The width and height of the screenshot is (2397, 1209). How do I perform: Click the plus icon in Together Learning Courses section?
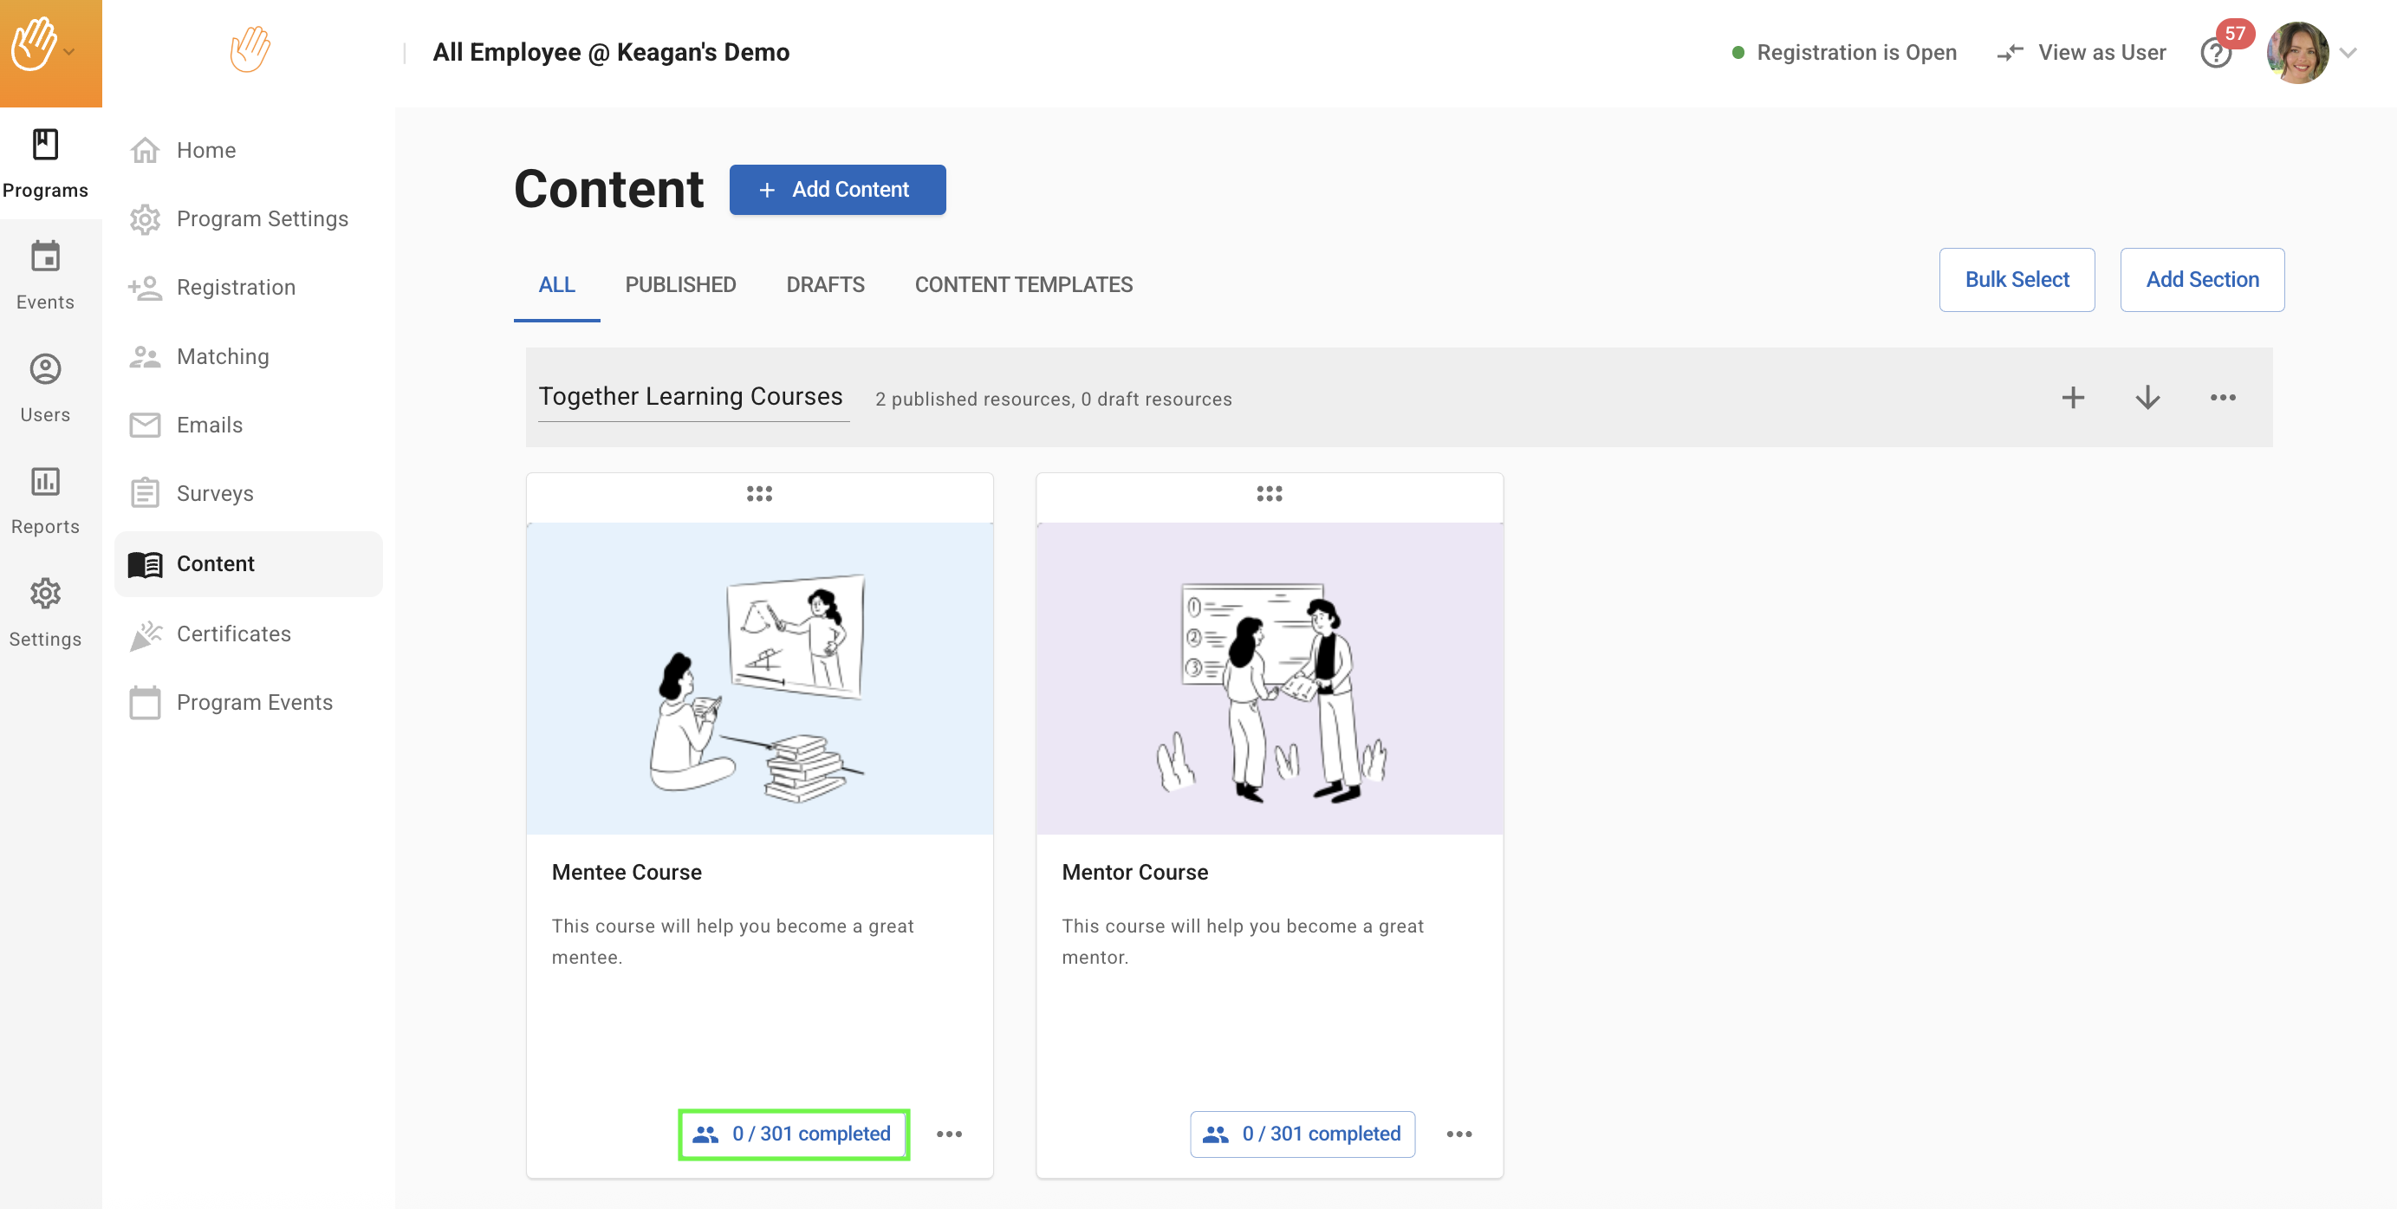tap(2072, 399)
